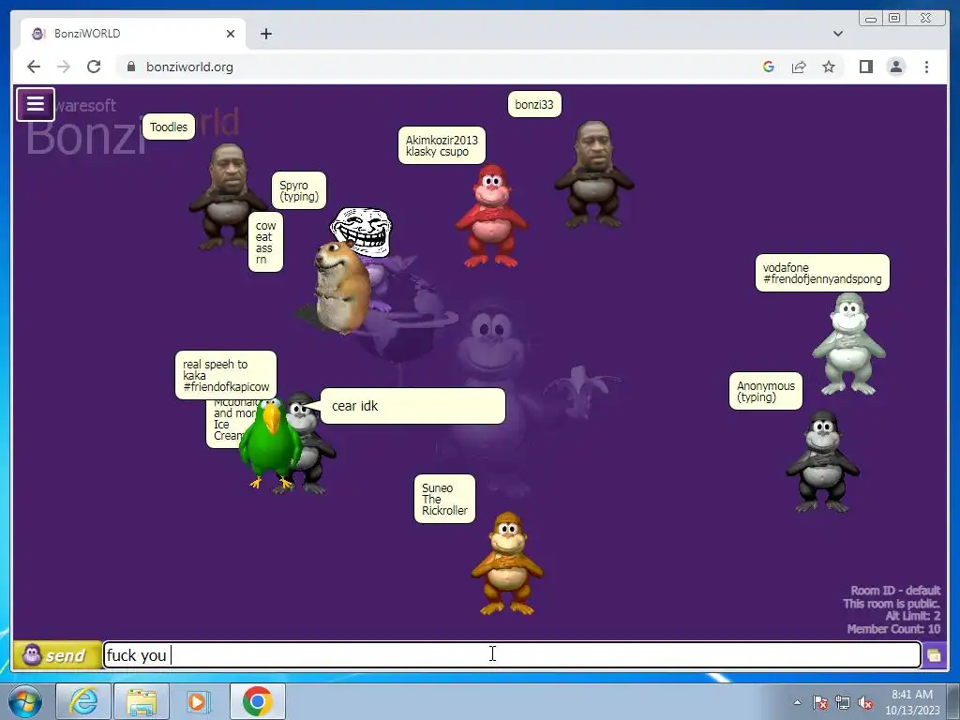960x720 pixels.
Task: Click the orange Bonzi Suneo The Rickroller
Action: (507, 563)
